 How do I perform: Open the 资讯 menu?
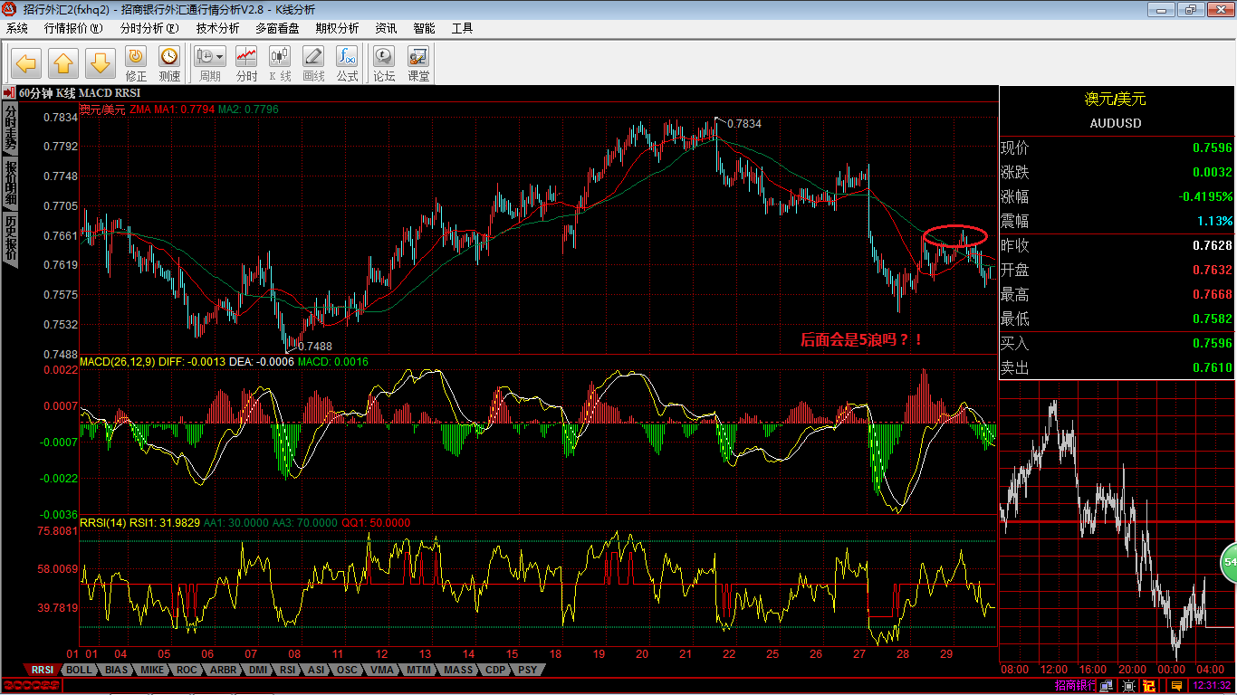386,28
